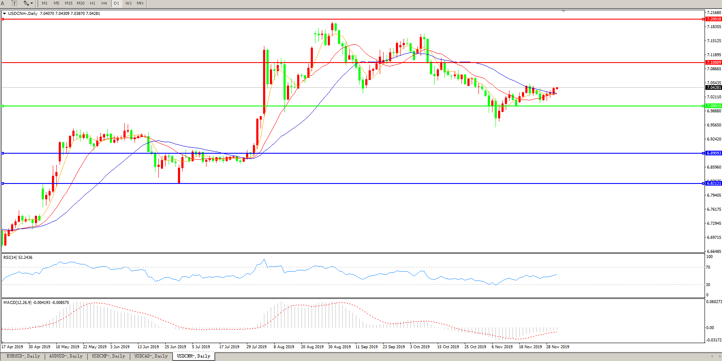Switch to H4 timeframe

pos(104,3)
